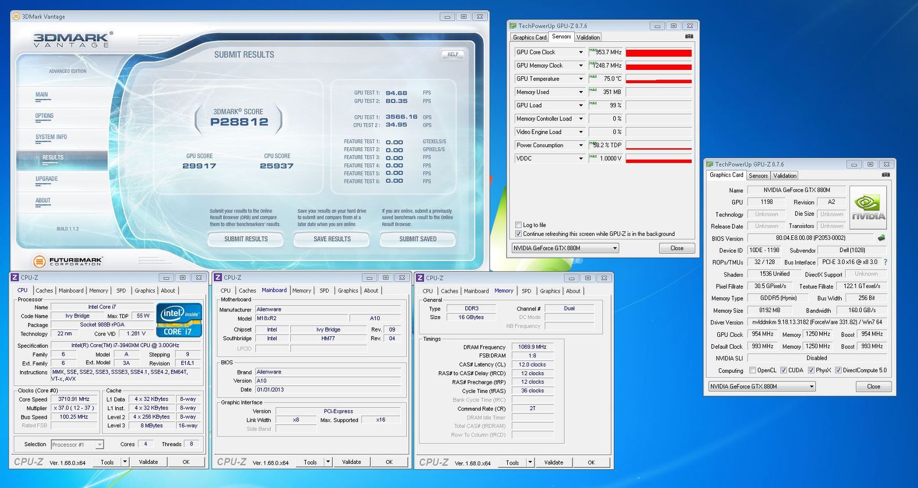Click Close in GPU-Z Sensors window
The width and height of the screenshot is (918, 488).
point(676,248)
